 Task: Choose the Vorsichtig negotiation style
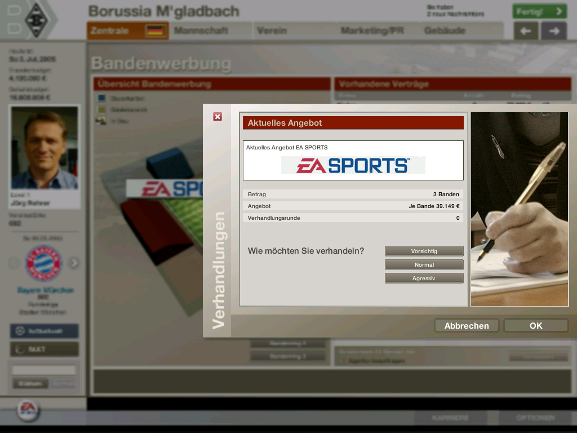pyautogui.click(x=424, y=251)
